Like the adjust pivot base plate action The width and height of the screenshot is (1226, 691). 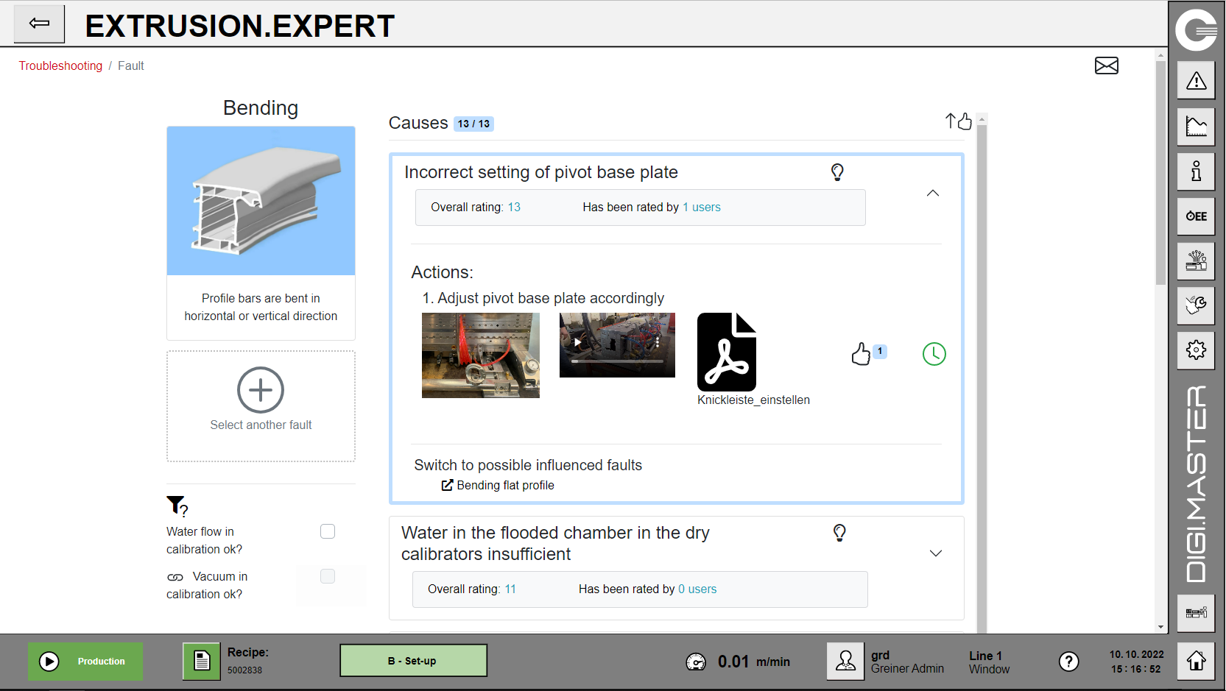pos(860,354)
